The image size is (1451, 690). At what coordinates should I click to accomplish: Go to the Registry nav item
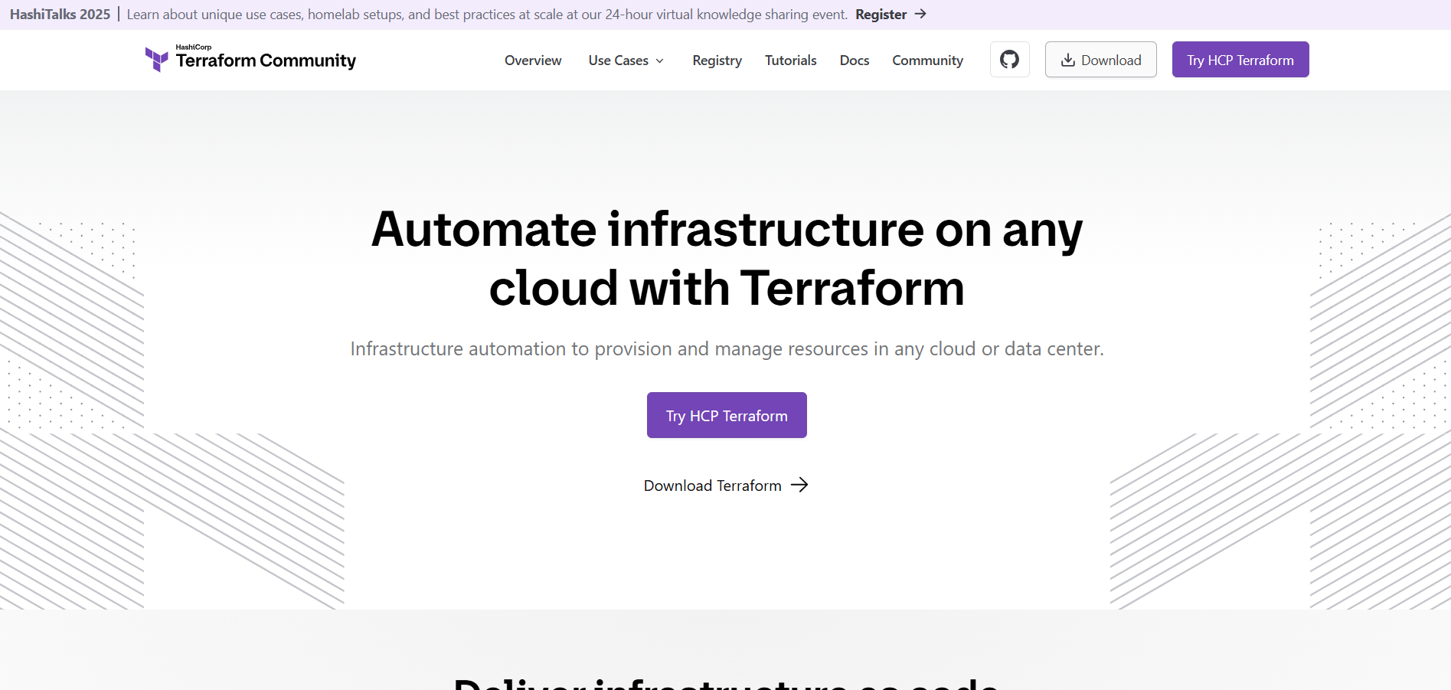717,60
